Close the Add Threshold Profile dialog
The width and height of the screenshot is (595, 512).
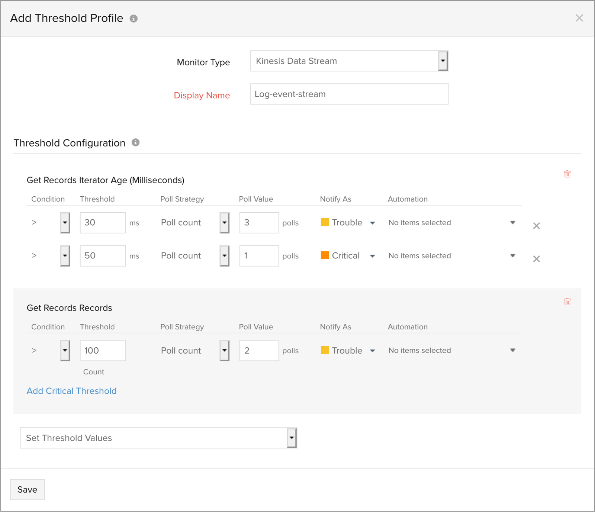pyautogui.click(x=579, y=18)
